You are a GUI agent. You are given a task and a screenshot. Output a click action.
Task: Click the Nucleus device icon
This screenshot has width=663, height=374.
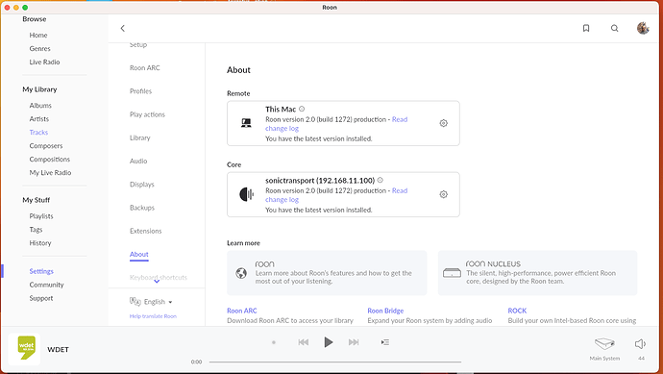(x=452, y=273)
